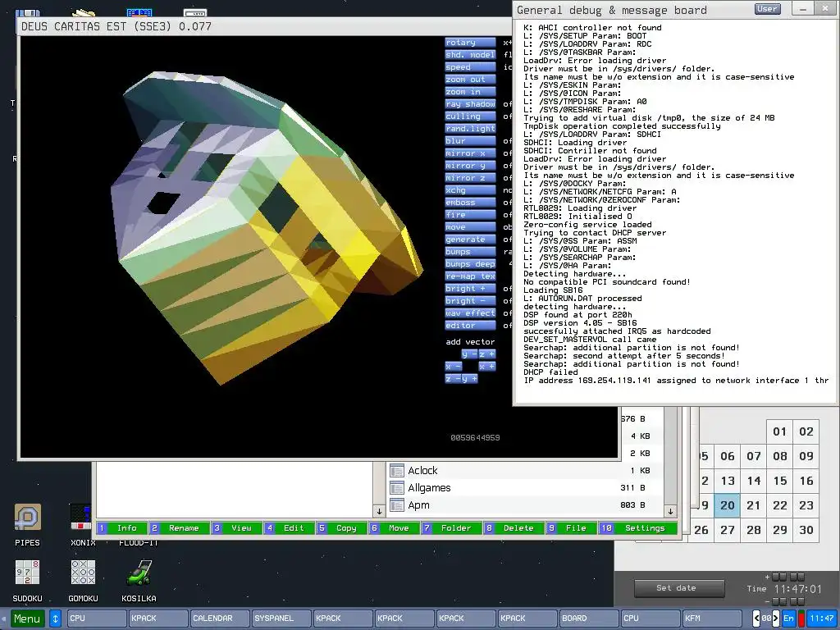Click the y - add vector button

click(x=469, y=354)
